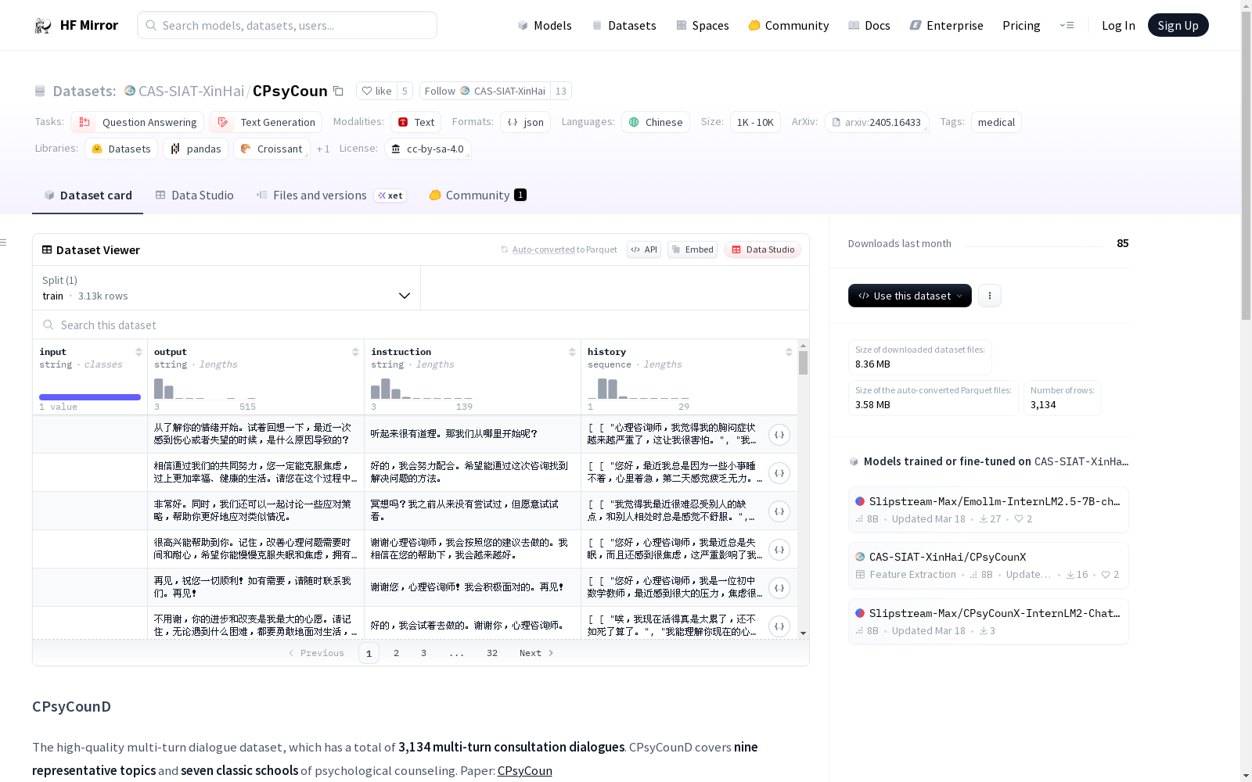This screenshot has width=1252, height=782.
Task: Open the arxiv:2405.16433 paper tag
Action: coord(876,122)
